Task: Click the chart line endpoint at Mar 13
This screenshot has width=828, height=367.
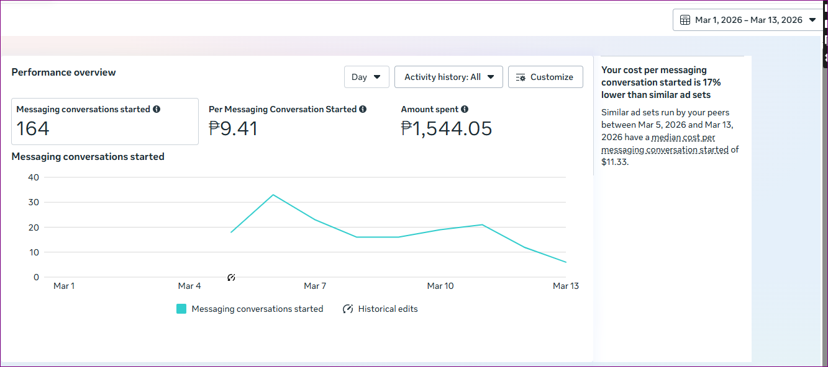Action: coord(565,262)
